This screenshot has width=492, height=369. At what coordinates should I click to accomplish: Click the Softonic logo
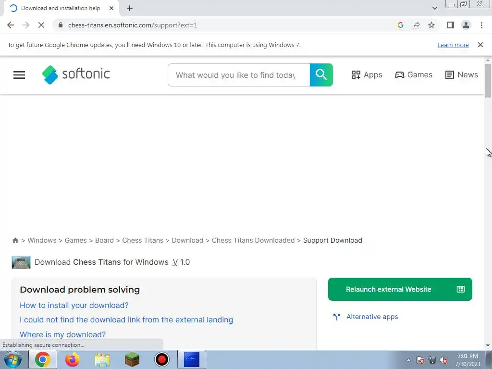click(x=76, y=74)
